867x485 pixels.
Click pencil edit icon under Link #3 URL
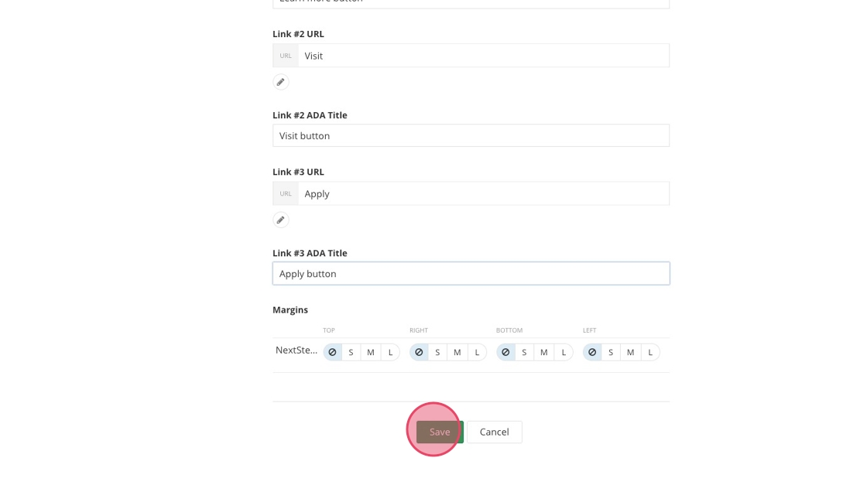pyautogui.click(x=281, y=220)
